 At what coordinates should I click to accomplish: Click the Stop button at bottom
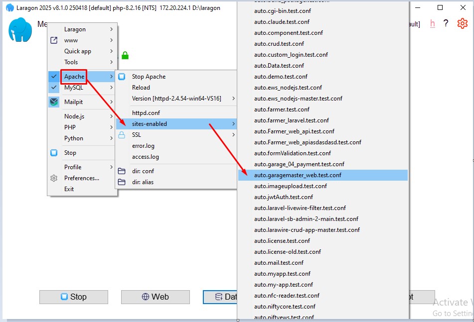tap(73, 297)
